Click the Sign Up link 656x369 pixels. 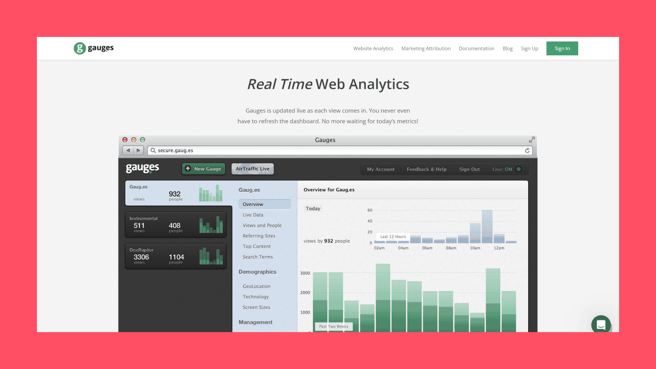pos(529,49)
